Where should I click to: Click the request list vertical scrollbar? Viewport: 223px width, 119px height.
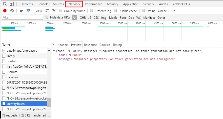coord(49,103)
